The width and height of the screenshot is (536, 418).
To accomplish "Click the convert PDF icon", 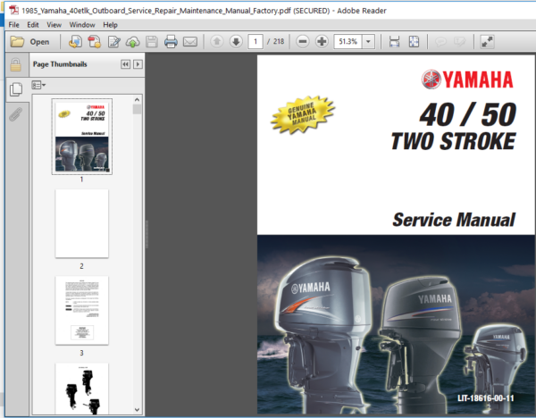I will click(95, 42).
